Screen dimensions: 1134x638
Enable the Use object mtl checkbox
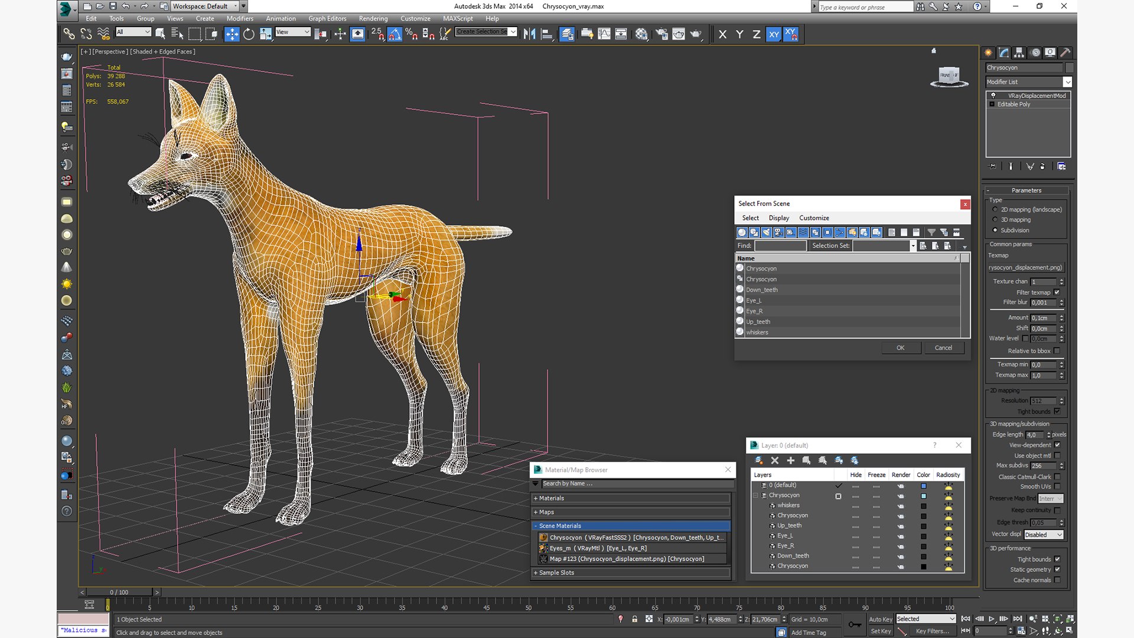pos(1057,455)
